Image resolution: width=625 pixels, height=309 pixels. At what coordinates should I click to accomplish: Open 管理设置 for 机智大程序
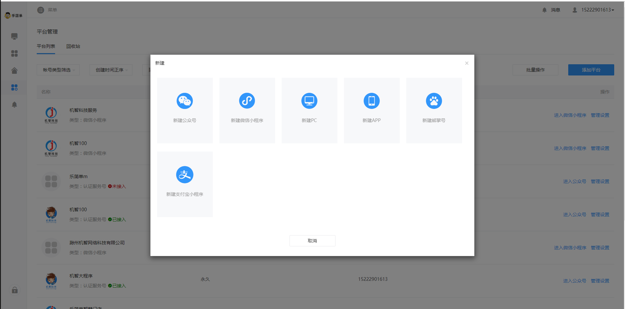[x=600, y=281]
